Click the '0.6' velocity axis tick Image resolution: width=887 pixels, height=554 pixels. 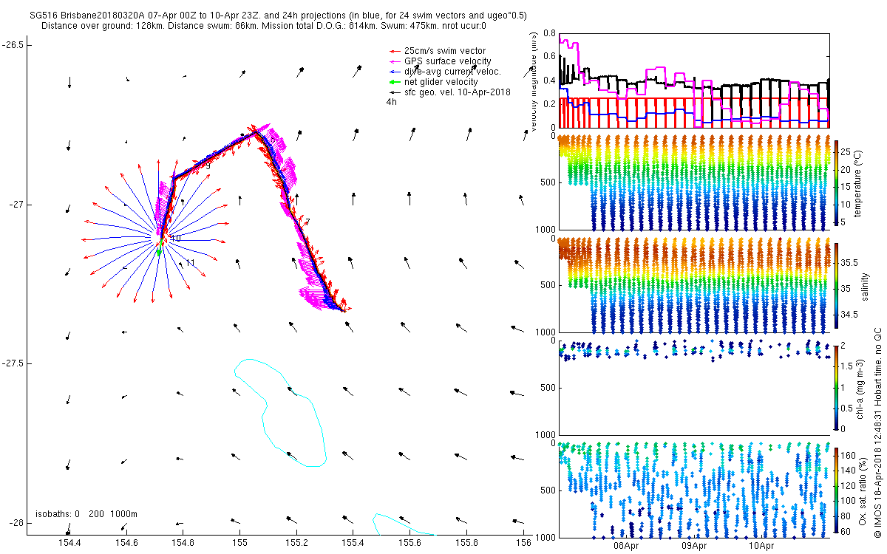point(548,56)
